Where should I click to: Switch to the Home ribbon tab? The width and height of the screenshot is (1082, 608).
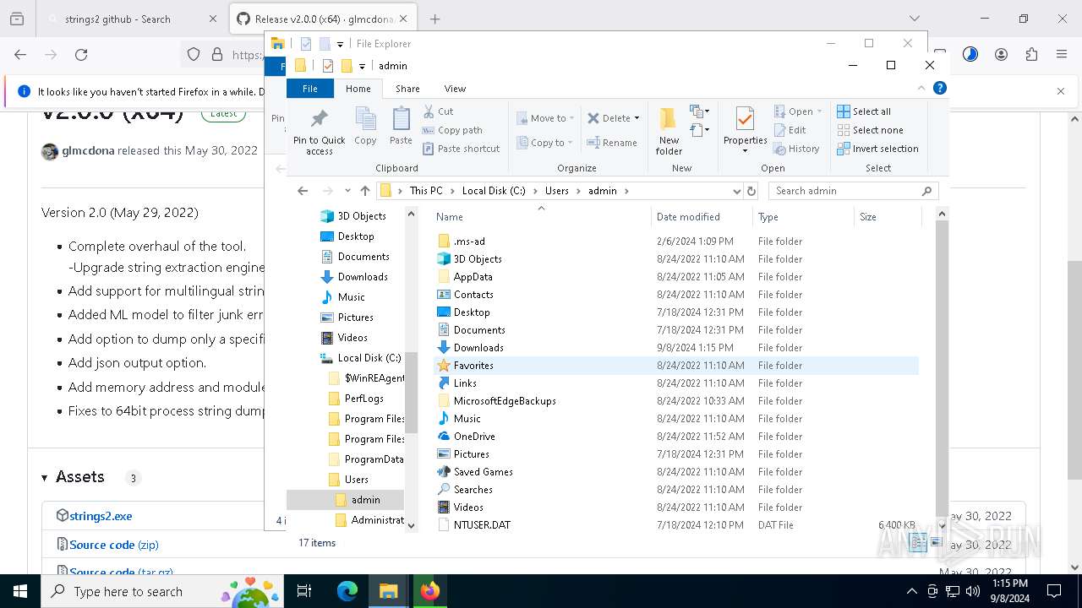(x=358, y=89)
